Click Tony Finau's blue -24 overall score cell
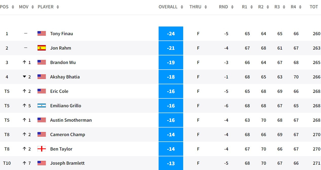321x170 pixels. point(171,33)
